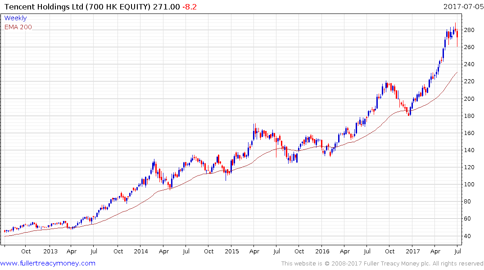Click the '2017' year label on time axis

click(x=413, y=251)
